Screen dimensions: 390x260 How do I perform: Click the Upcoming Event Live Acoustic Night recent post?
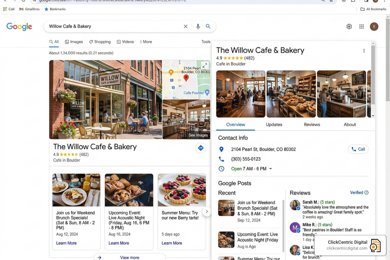tap(250, 240)
